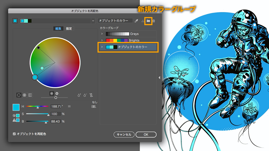
Task: Select the Brights color group row
Action: pos(128,40)
